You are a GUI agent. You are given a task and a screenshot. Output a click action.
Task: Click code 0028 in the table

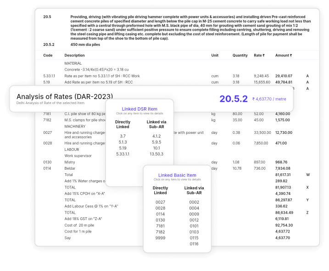point(47,143)
